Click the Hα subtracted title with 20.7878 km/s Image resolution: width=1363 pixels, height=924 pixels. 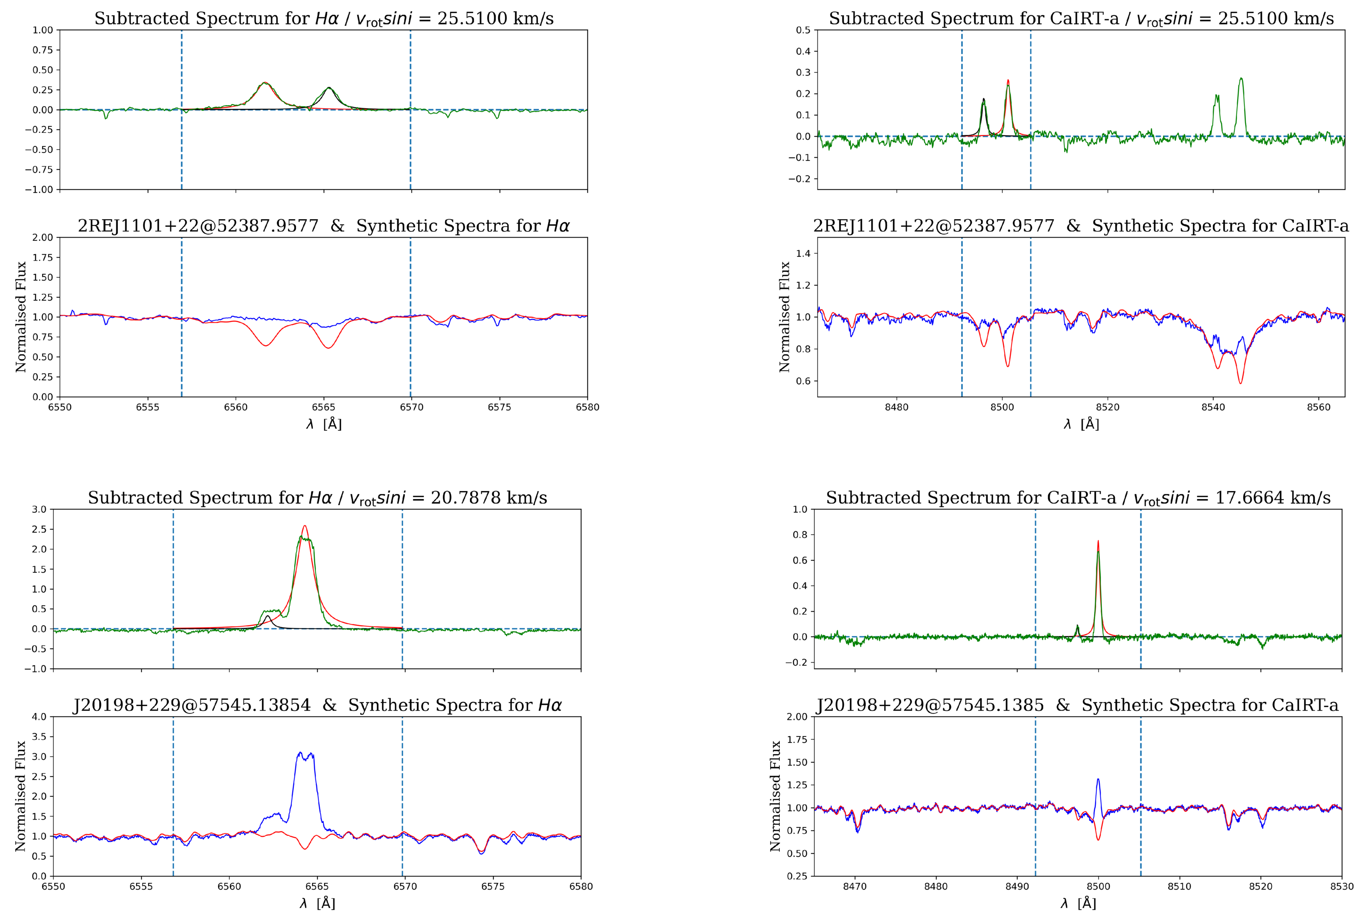click(x=317, y=498)
